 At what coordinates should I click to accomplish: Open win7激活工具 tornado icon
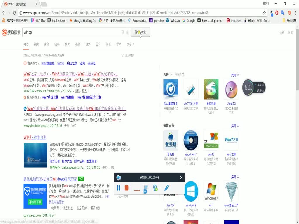pyautogui.click(x=231, y=191)
